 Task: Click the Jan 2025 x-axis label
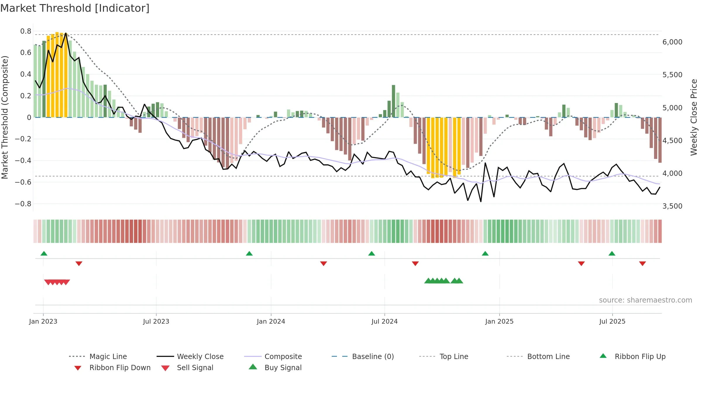pos(500,321)
